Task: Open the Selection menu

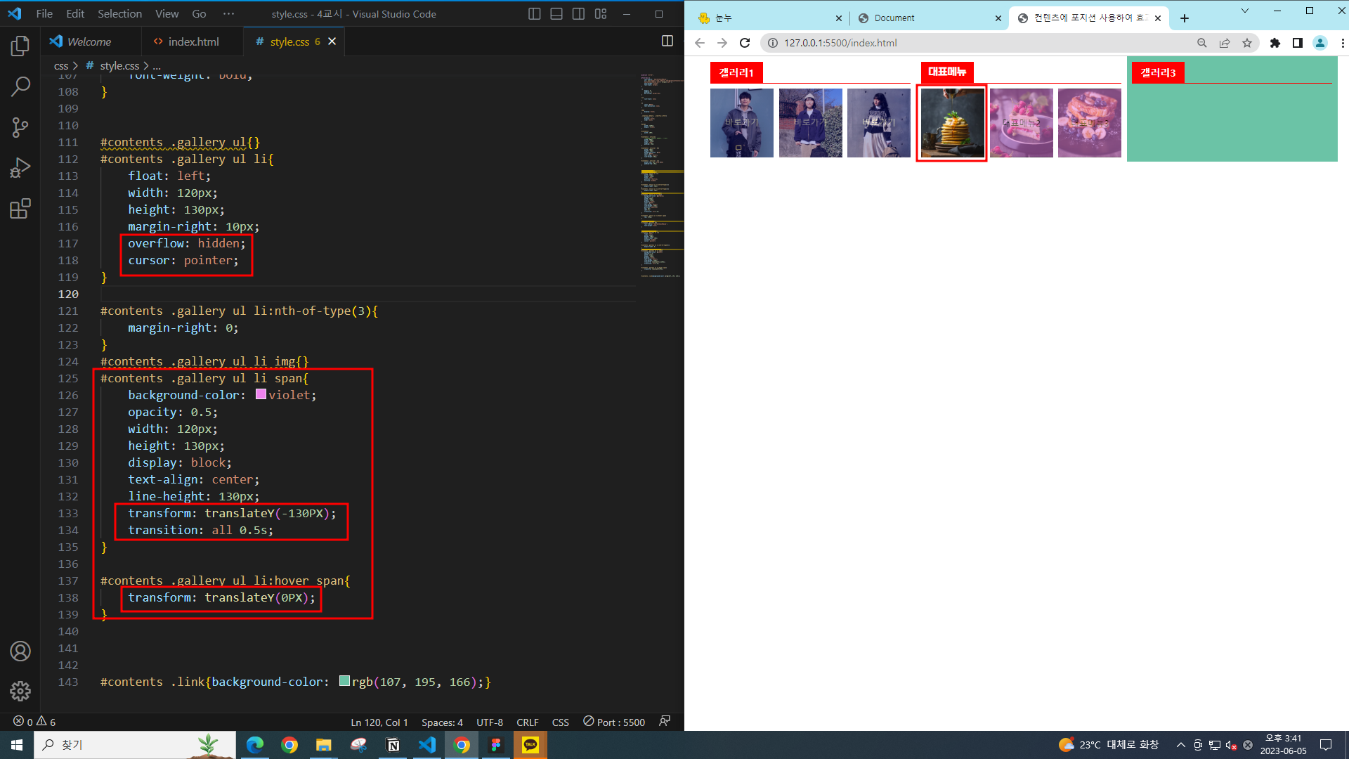Action: click(119, 14)
